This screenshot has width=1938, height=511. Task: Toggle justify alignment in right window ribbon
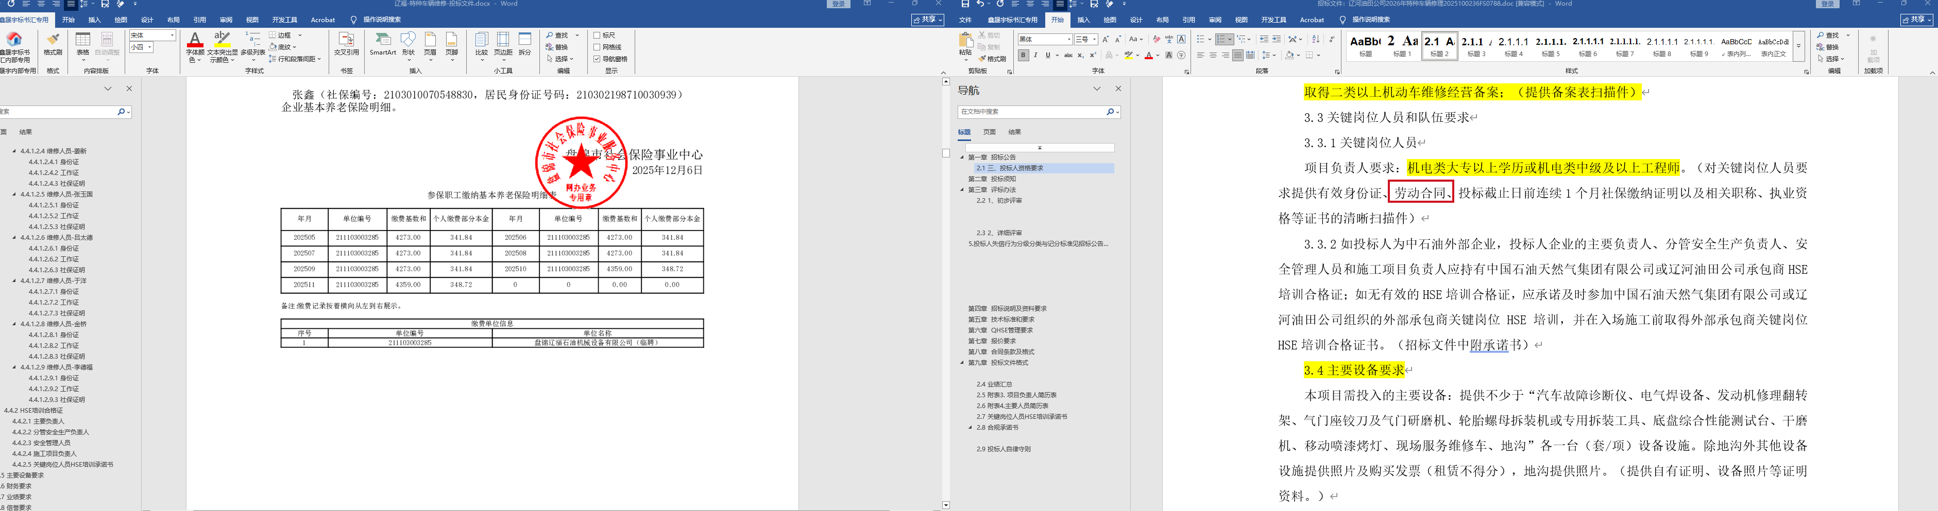click(x=1237, y=55)
